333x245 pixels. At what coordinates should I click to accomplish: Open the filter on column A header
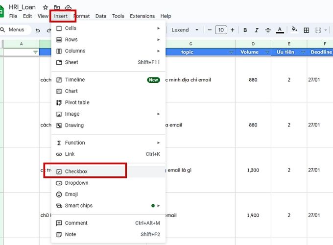pos(35,52)
